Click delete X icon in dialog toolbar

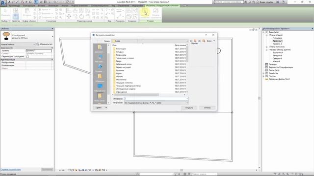pyautogui.click(x=200, y=41)
